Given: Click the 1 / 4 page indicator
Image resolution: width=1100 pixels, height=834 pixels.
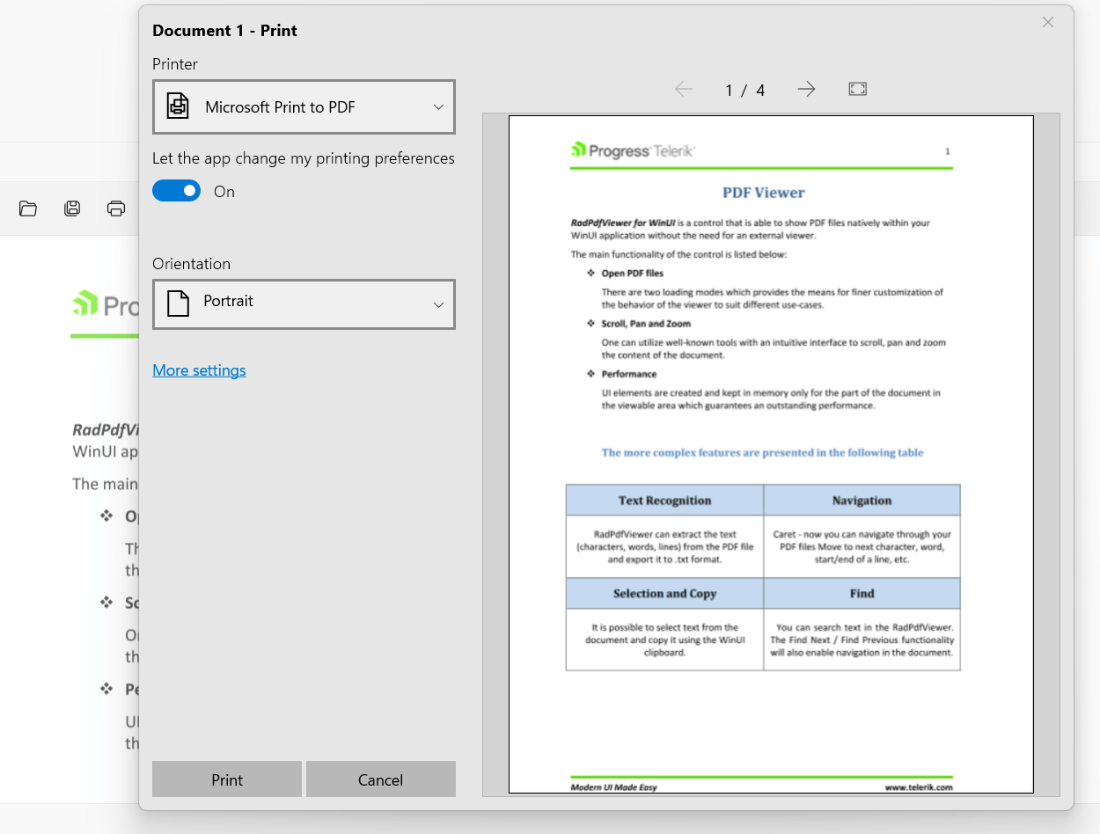Looking at the screenshot, I should click(744, 89).
